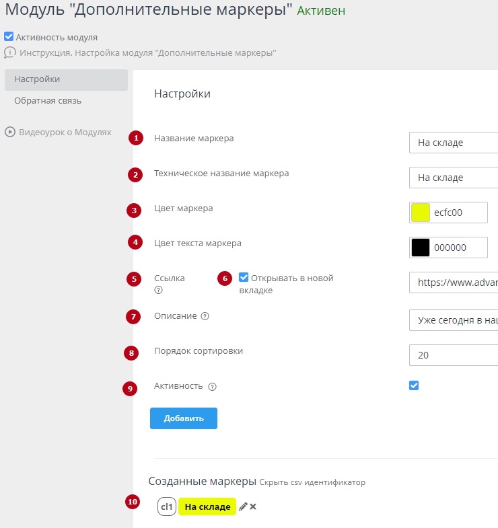Disable the marker Активность checkbox
The height and width of the screenshot is (528, 498).
(x=414, y=385)
